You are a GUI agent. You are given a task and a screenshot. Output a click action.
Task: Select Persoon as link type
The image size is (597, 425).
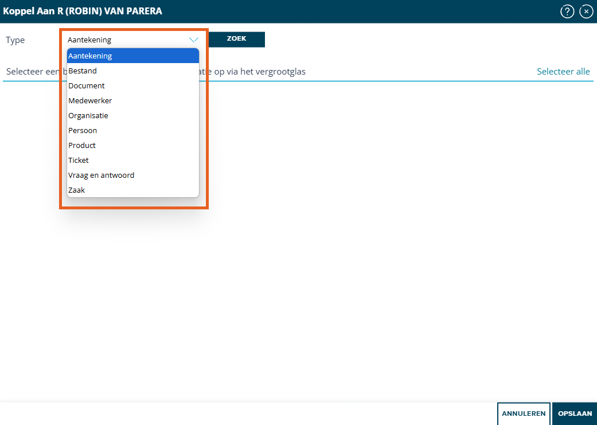133,130
